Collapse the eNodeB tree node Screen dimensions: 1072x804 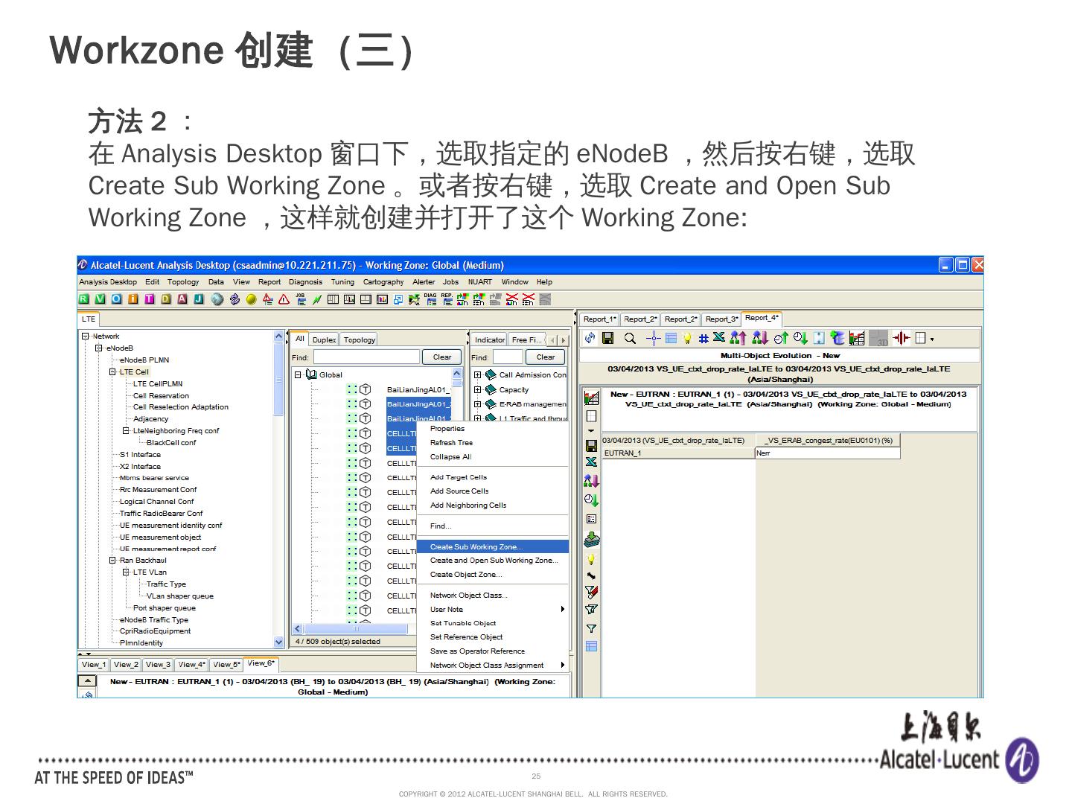tap(99, 348)
